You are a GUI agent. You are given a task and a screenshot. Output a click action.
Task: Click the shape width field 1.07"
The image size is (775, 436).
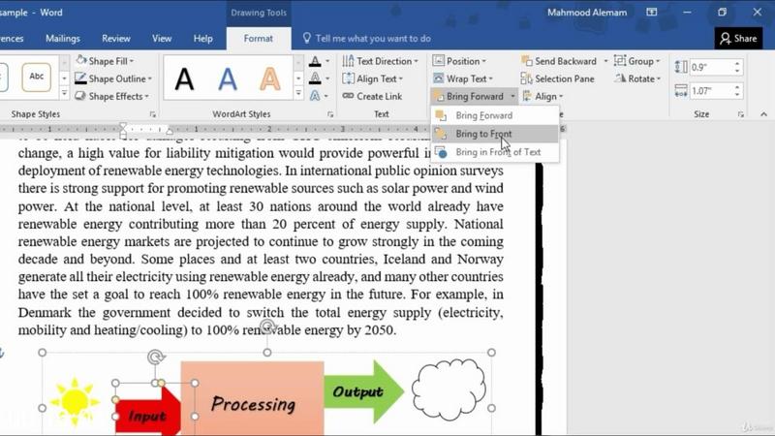click(710, 91)
